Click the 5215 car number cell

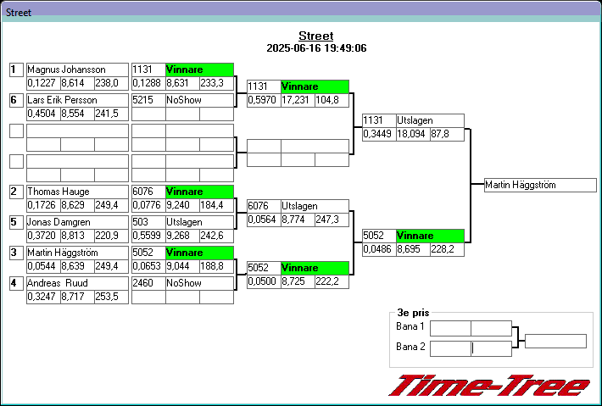click(x=149, y=100)
